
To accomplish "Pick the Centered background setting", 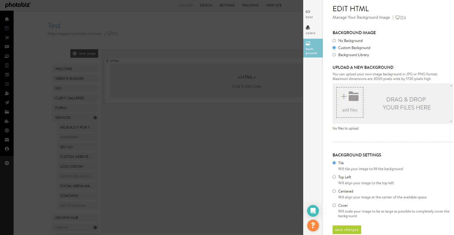I will tap(334, 191).
